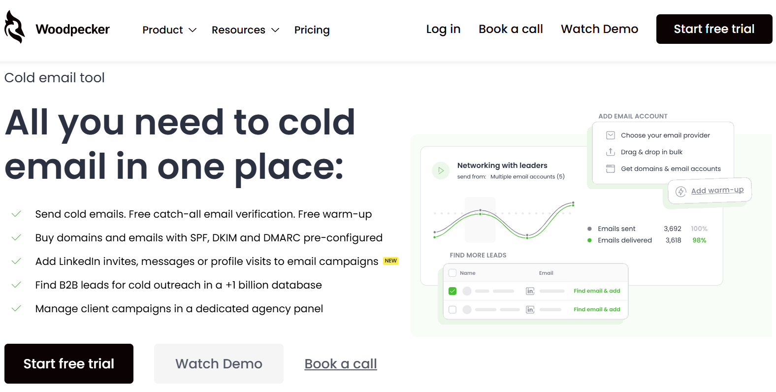Click the checkmark beside Add LinkedIn invites

(16, 261)
